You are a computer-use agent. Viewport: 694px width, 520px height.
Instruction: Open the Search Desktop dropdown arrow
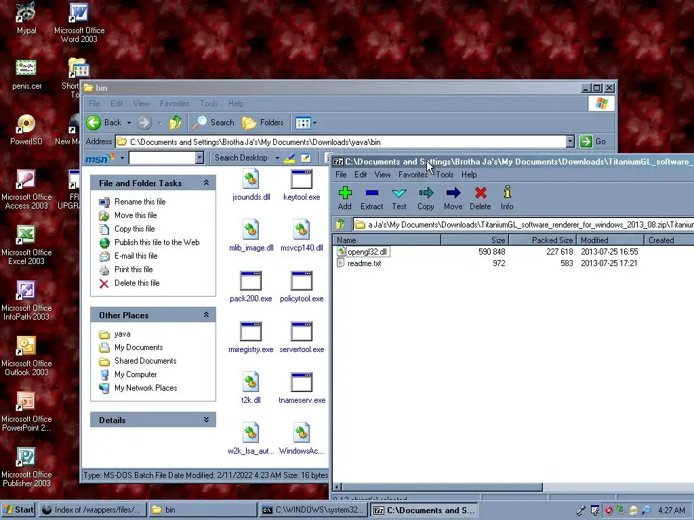point(277,158)
